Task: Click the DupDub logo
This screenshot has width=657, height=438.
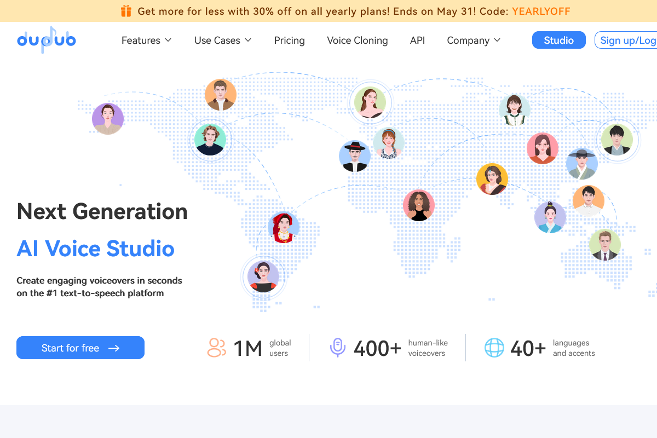Action: 46,39
